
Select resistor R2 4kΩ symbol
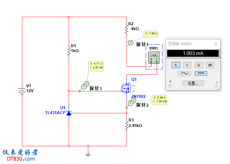(x=126, y=29)
